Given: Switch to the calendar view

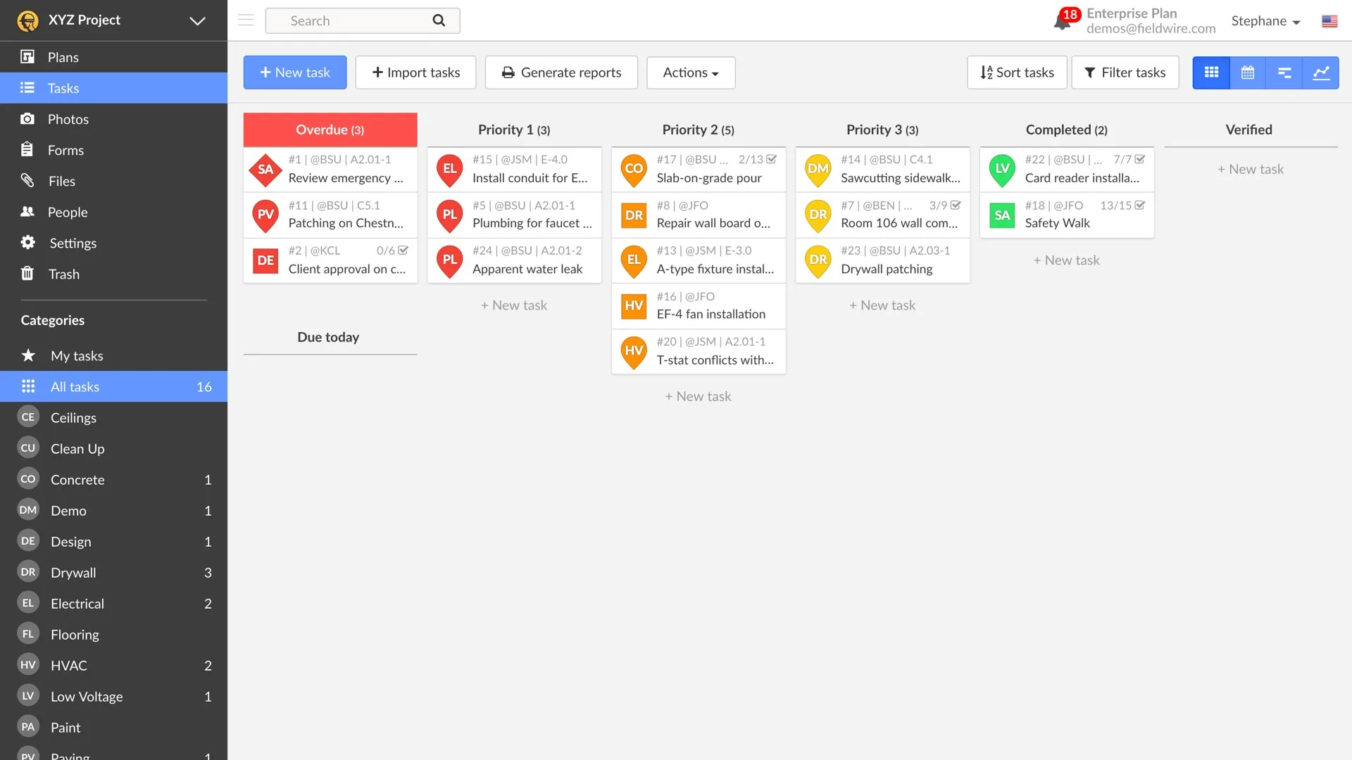Looking at the screenshot, I should (x=1248, y=72).
